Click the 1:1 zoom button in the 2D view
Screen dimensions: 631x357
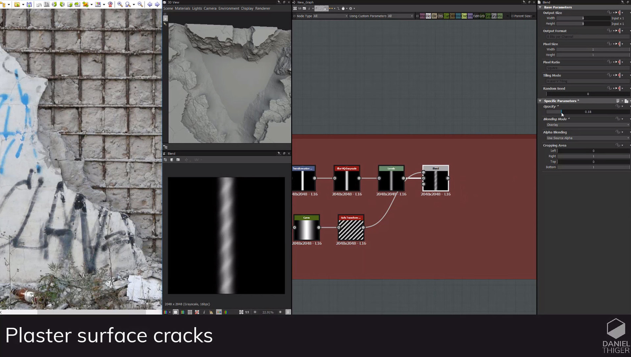(x=246, y=312)
